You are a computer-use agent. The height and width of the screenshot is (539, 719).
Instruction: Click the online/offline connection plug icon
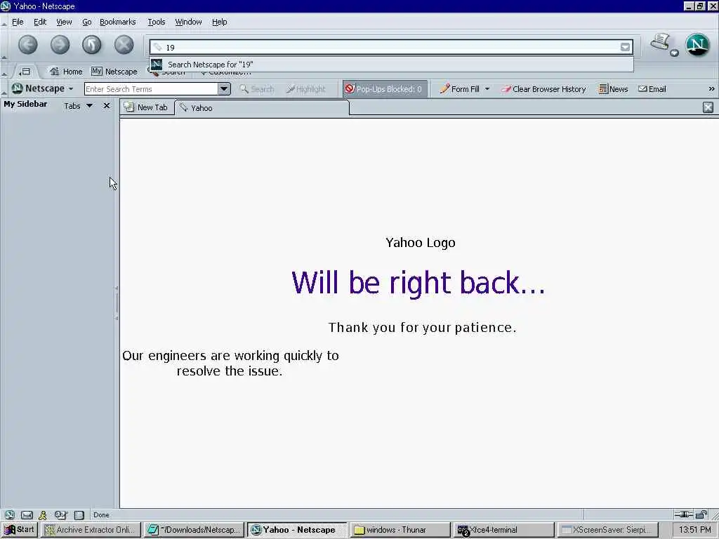[683, 514]
